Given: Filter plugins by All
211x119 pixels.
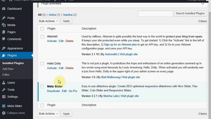Looking at the screenshot, I should pyautogui.click(x=40, y=15).
